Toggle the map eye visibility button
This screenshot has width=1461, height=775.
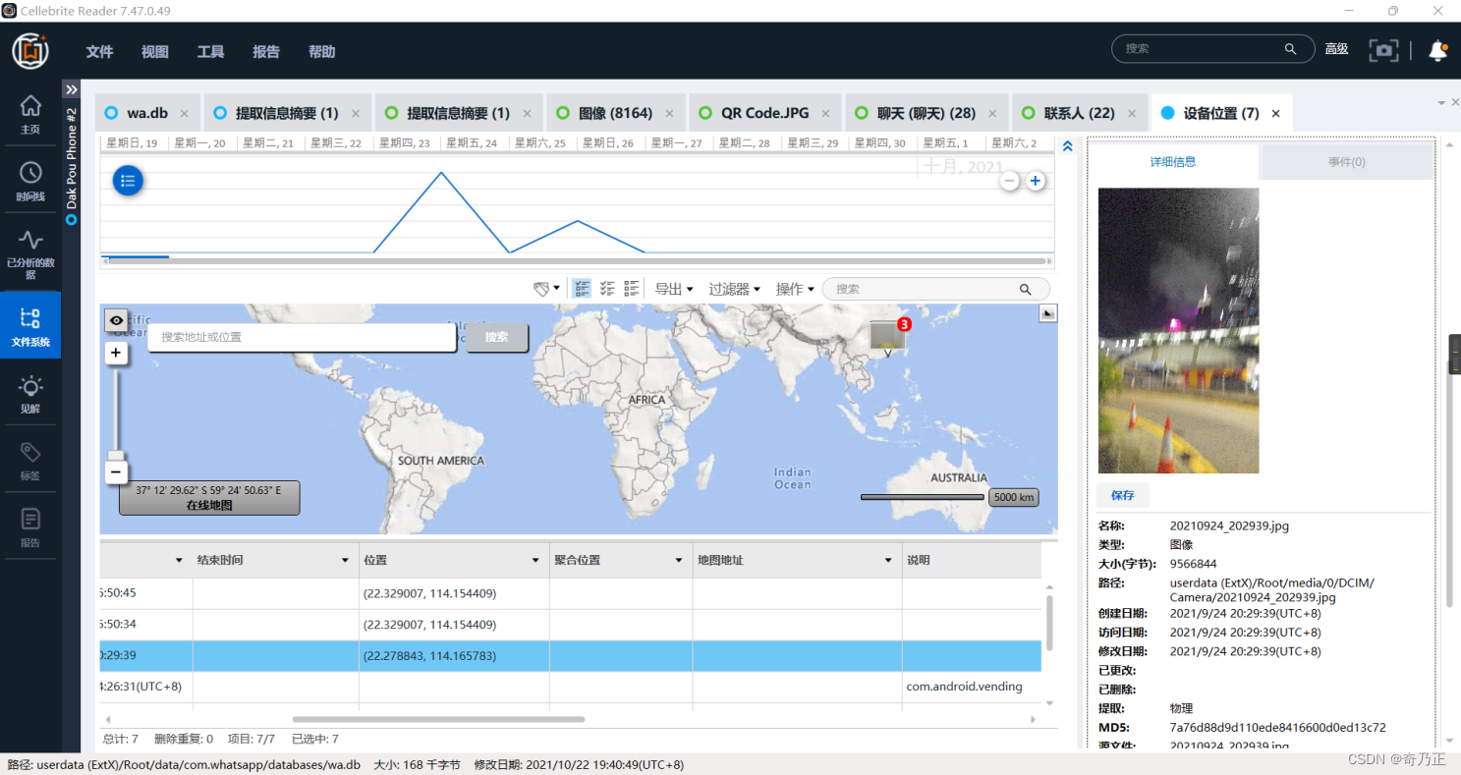tap(116, 320)
